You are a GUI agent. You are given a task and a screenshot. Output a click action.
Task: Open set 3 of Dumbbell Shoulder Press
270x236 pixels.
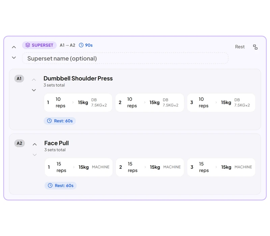point(221,103)
